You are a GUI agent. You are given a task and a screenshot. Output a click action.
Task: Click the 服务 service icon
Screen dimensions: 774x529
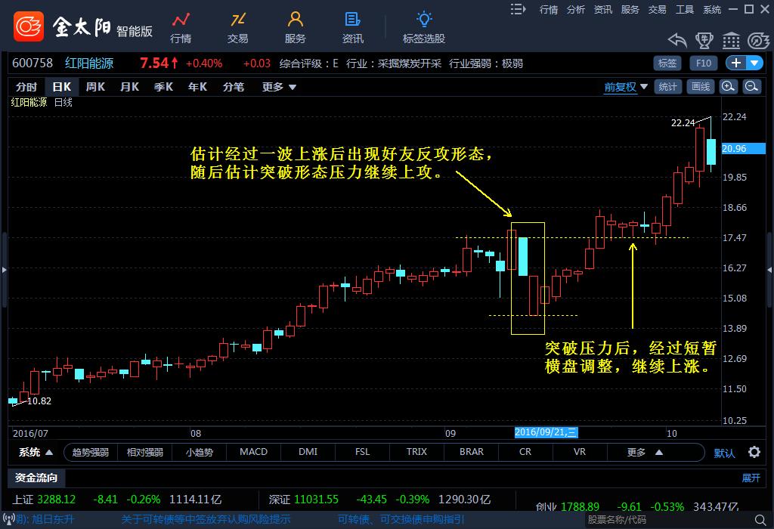[x=295, y=26]
